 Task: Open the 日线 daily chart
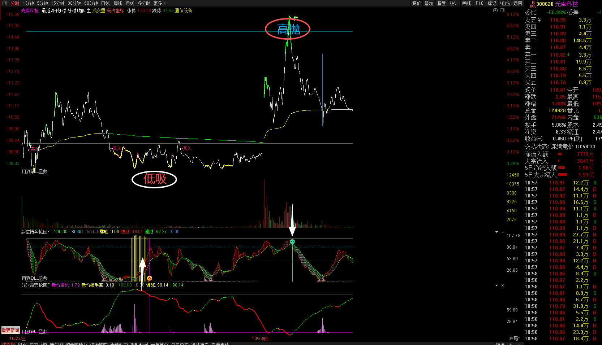106,3
